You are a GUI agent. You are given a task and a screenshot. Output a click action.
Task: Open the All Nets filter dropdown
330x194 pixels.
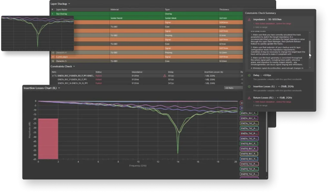pos(233,88)
